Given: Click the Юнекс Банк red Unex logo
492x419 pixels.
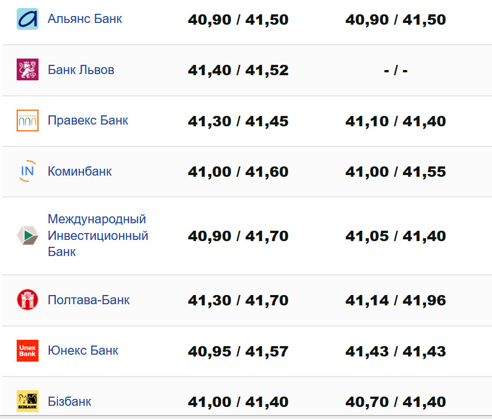Looking at the screenshot, I should 28,350.
